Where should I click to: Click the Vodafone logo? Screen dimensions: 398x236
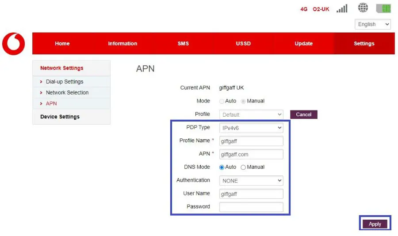click(x=13, y=44)
